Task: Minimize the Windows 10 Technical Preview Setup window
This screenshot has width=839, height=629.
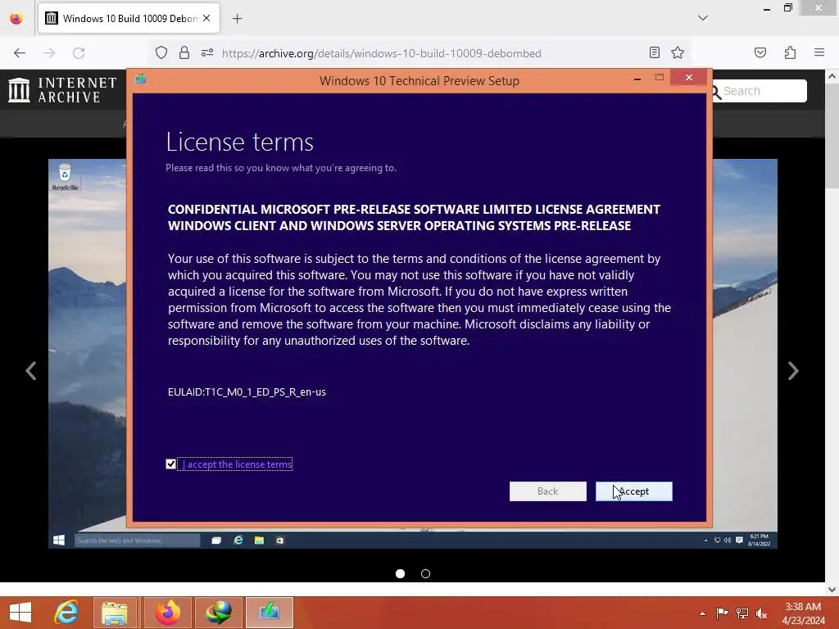Action: click(x=637, y=79)
